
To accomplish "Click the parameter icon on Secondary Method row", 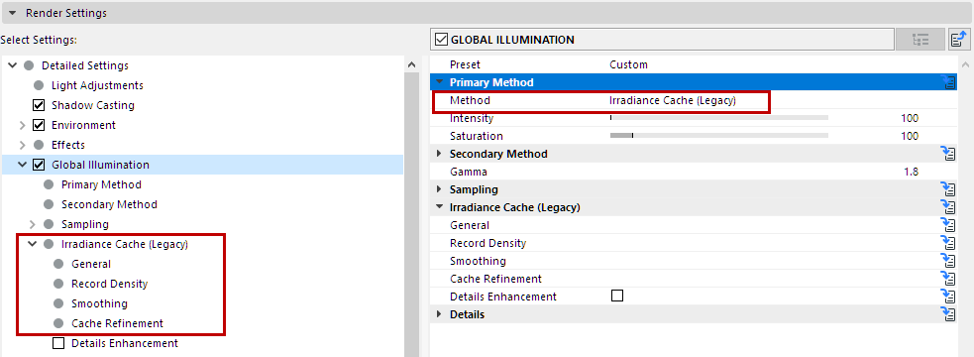I will 948,154.
